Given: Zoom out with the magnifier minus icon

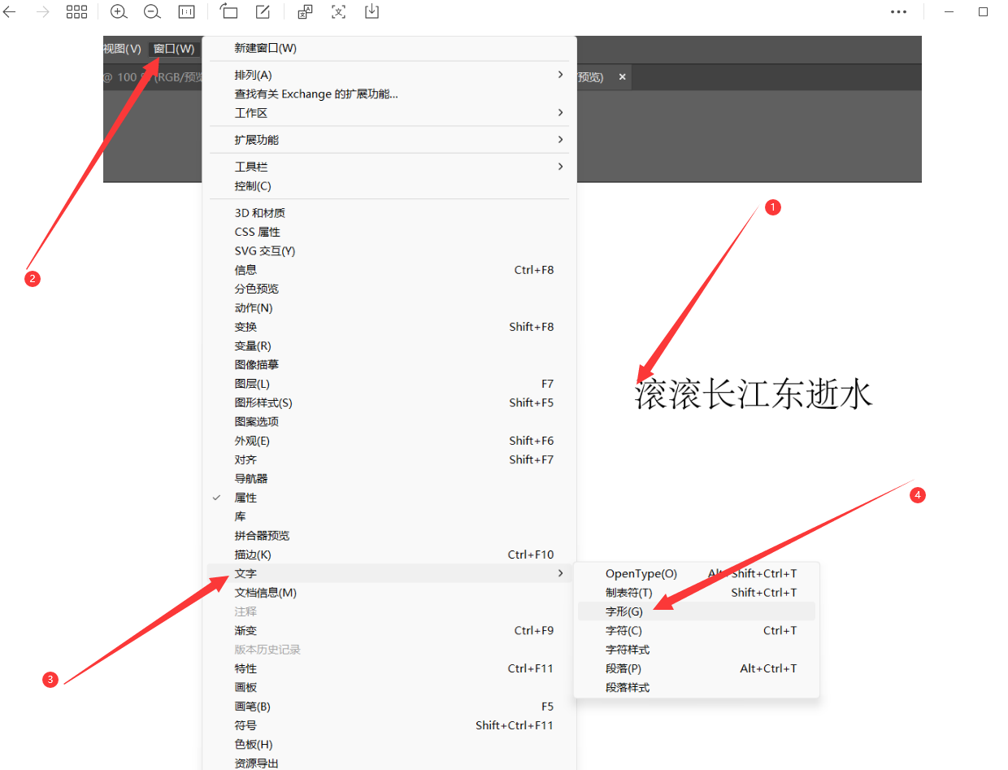Looking at the screenshot, I should click(x=152, y=11).
